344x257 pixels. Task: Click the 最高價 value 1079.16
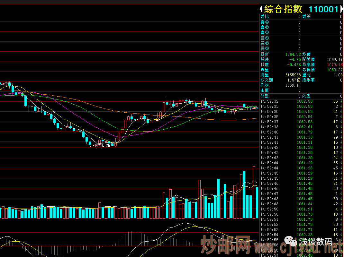[x=335, y=65]
